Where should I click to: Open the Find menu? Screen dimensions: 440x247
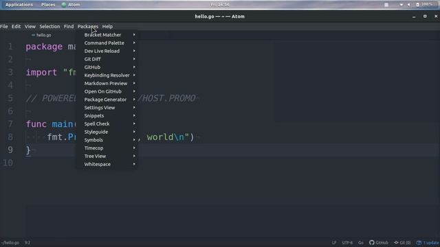[69, 26]
